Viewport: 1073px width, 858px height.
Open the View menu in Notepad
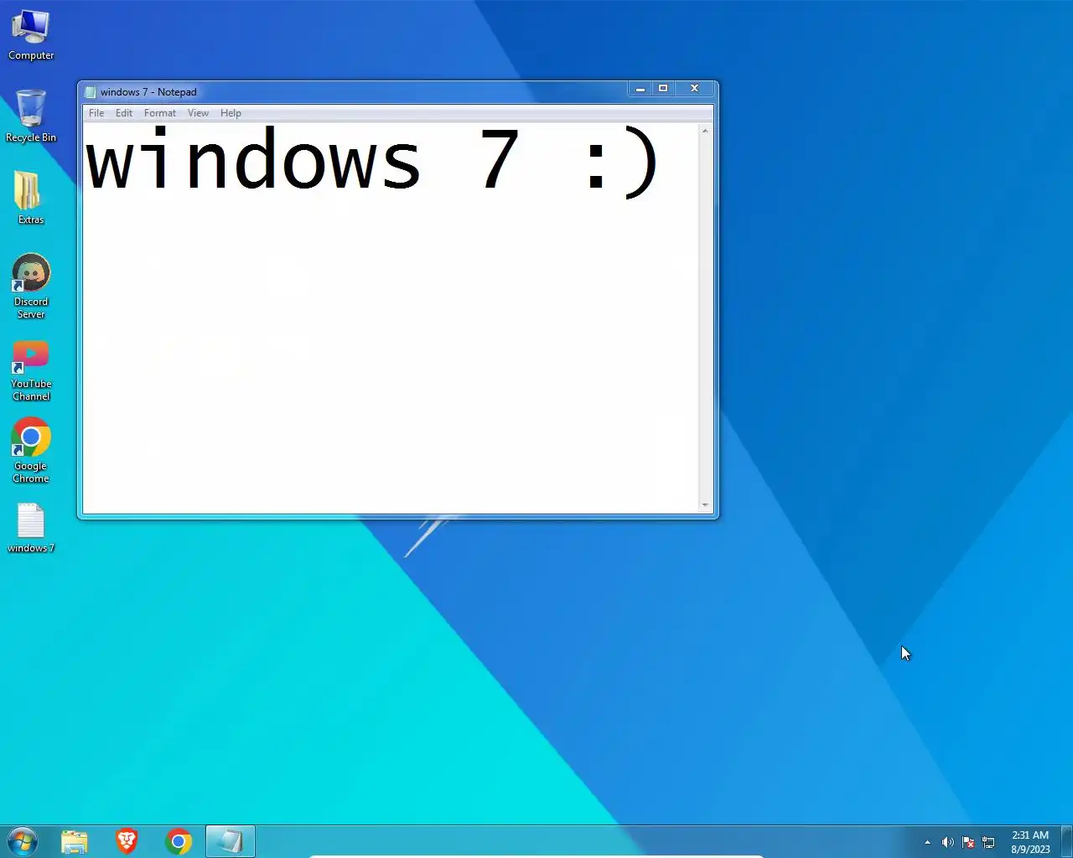click(198, 113)
